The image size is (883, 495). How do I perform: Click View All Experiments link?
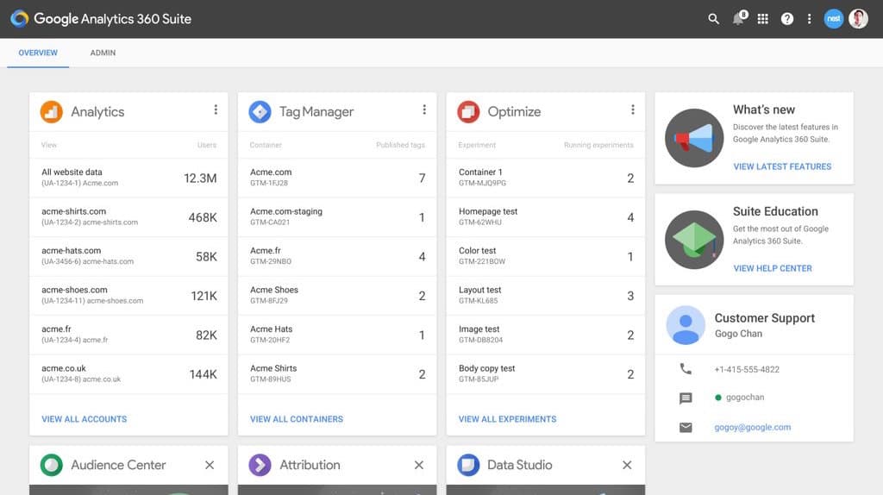[507, 419]
